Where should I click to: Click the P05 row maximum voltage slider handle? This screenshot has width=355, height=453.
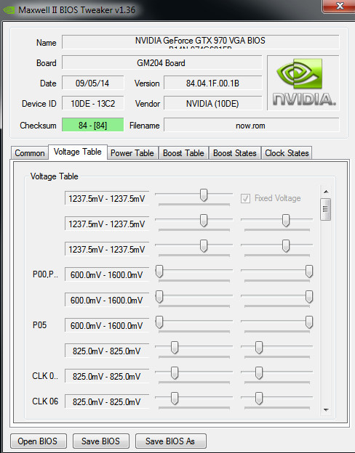tap(309, 322)
